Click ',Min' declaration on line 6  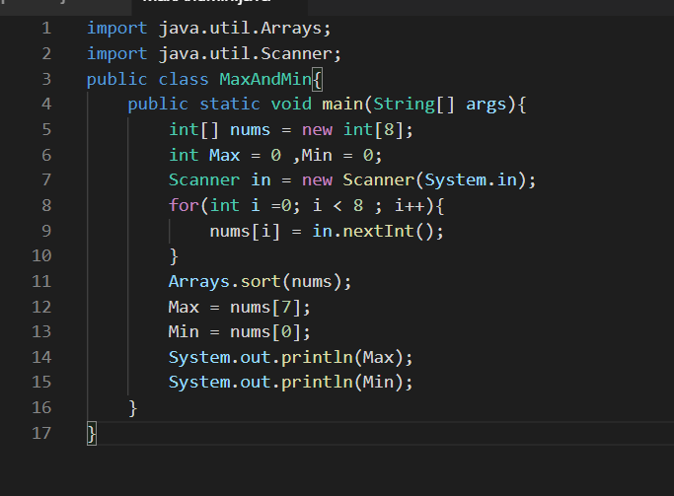pos(312,156)
